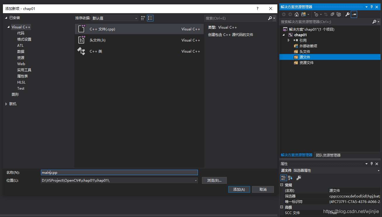Click Sync with Active Document icon
The height and width of the screenshot is (217, 382).
326,14
